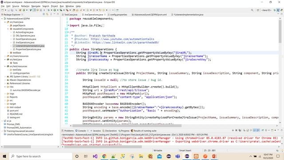284x160 pixels.
Task: Click the yellow Forward navigation arrow
Action: [x=104, y=10]
